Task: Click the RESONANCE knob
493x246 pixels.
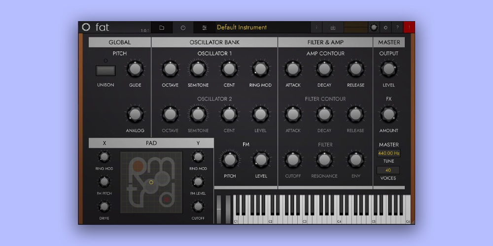Action: coord(324,160)
